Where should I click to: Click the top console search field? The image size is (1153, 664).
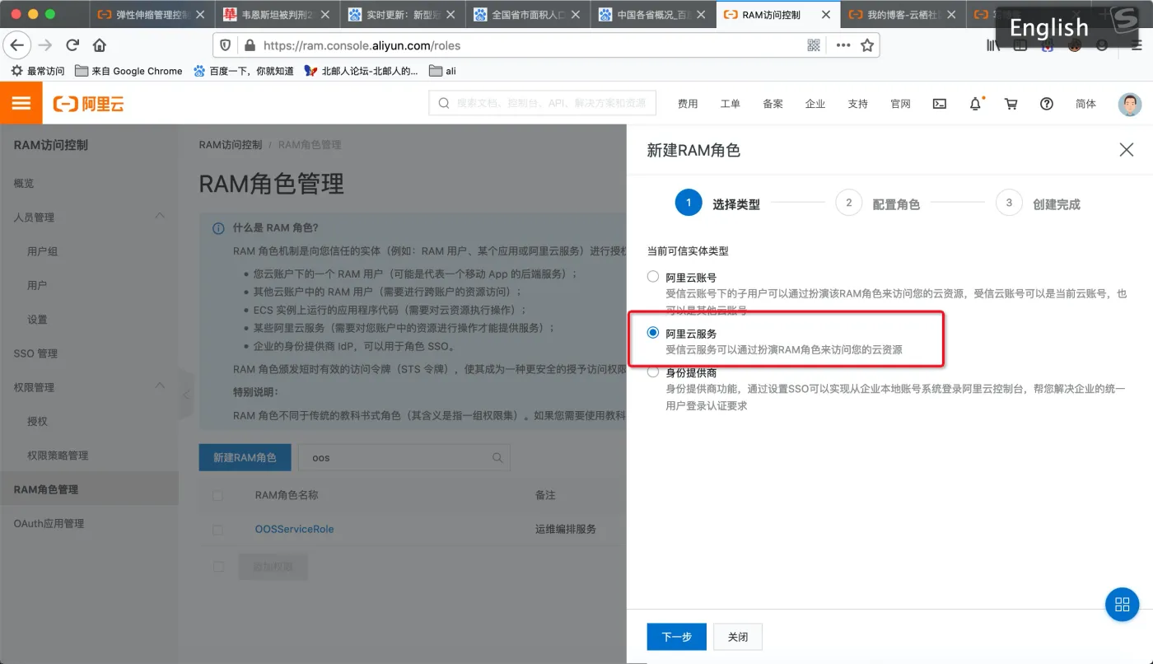[543, 103]
